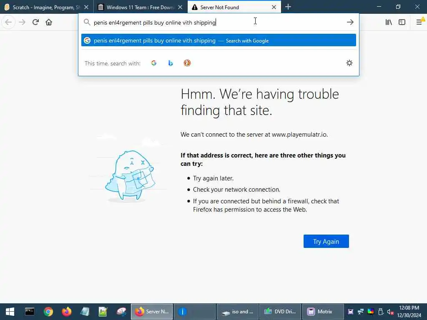Reload the current page
Screen dimensions: 427x320
(35, 22)
